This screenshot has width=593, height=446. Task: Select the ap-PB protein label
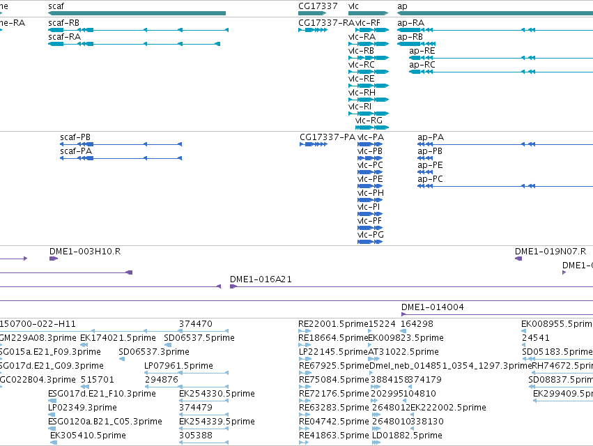(430, 151)
